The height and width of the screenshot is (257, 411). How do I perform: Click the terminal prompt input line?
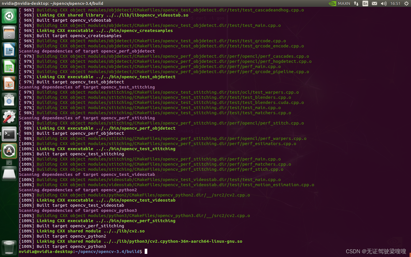tap(83, 252)
